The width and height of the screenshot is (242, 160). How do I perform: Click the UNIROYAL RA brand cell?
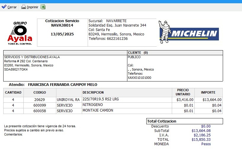68,100
